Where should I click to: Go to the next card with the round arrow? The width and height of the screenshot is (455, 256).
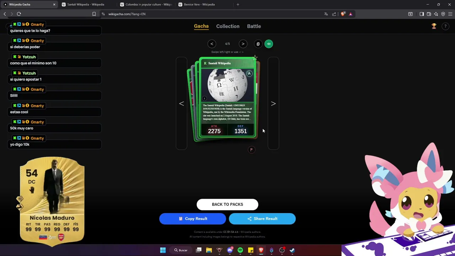click(243, 44)
